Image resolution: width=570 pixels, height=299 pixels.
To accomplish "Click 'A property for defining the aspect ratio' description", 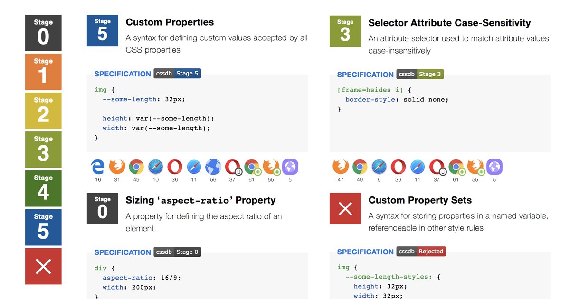I will point(204,222).
